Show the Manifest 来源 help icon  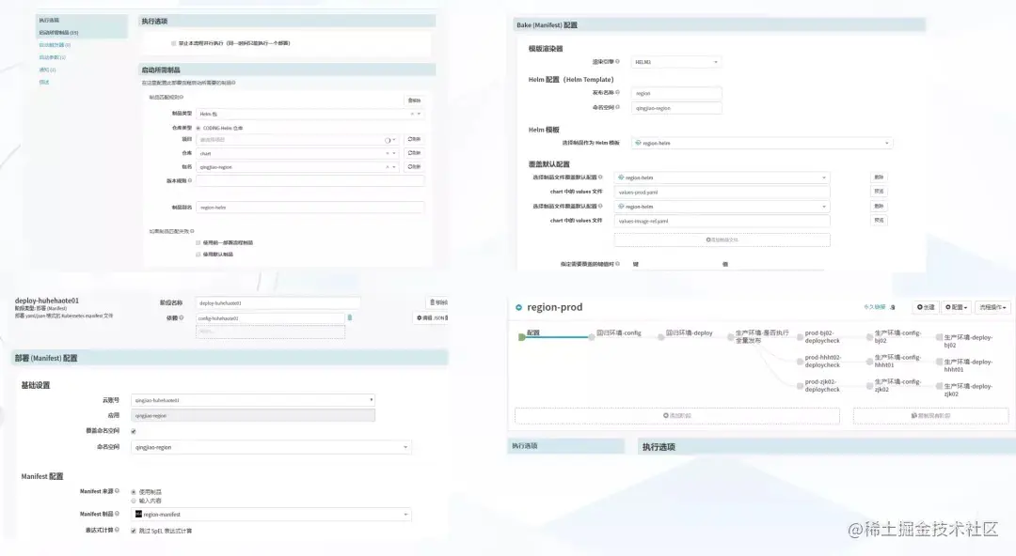(x=118, y=491)
